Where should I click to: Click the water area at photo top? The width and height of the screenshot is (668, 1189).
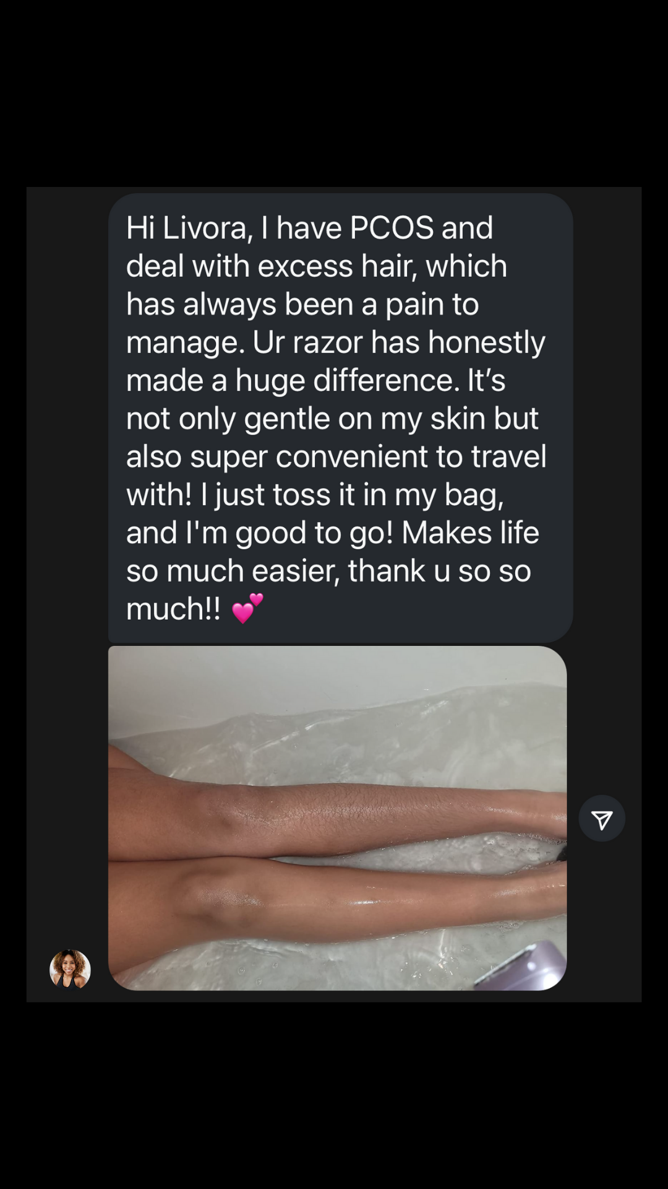(x=337, y=694)
